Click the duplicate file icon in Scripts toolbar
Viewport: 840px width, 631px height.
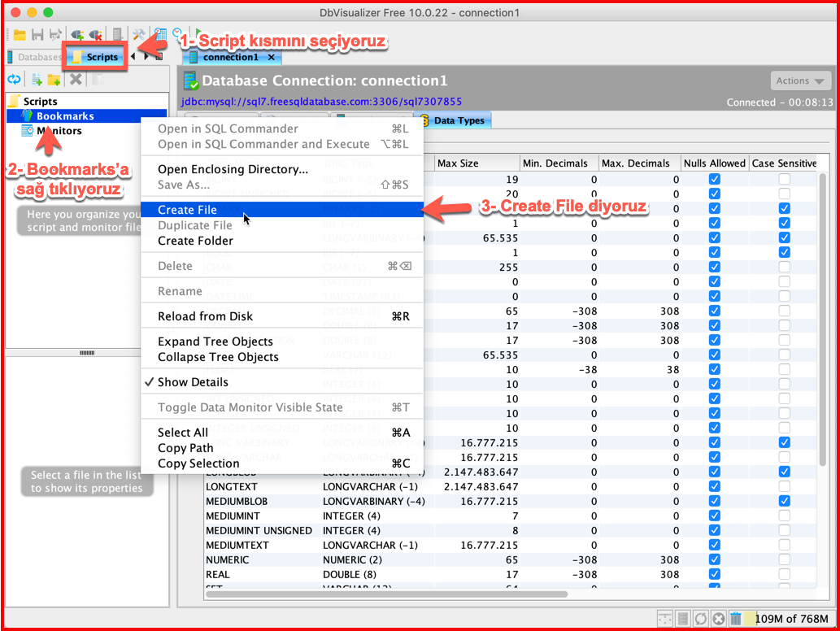(98, 80)
